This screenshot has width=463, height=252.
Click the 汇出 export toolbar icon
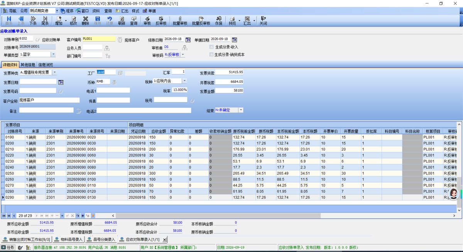click(x=247, y=20)
